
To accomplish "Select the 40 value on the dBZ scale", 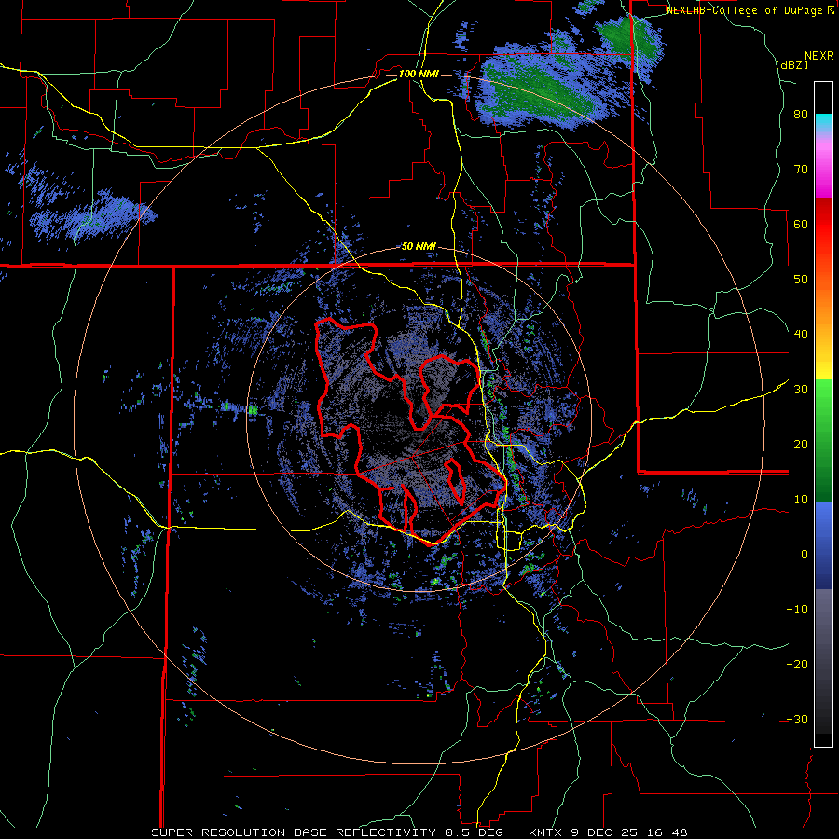I will coord(801,335).
